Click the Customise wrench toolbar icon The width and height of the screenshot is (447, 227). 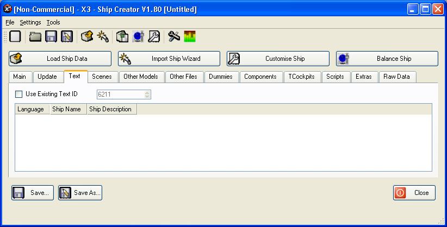[154, 37]
